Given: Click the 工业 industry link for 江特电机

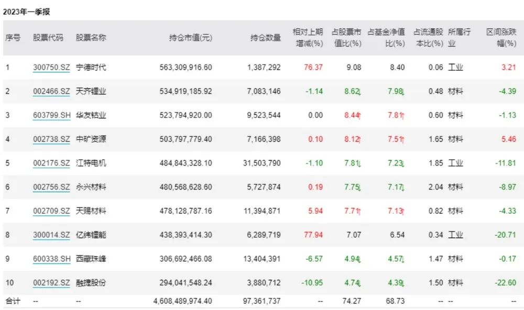Looking at the screenshot, I should (455, 163).
